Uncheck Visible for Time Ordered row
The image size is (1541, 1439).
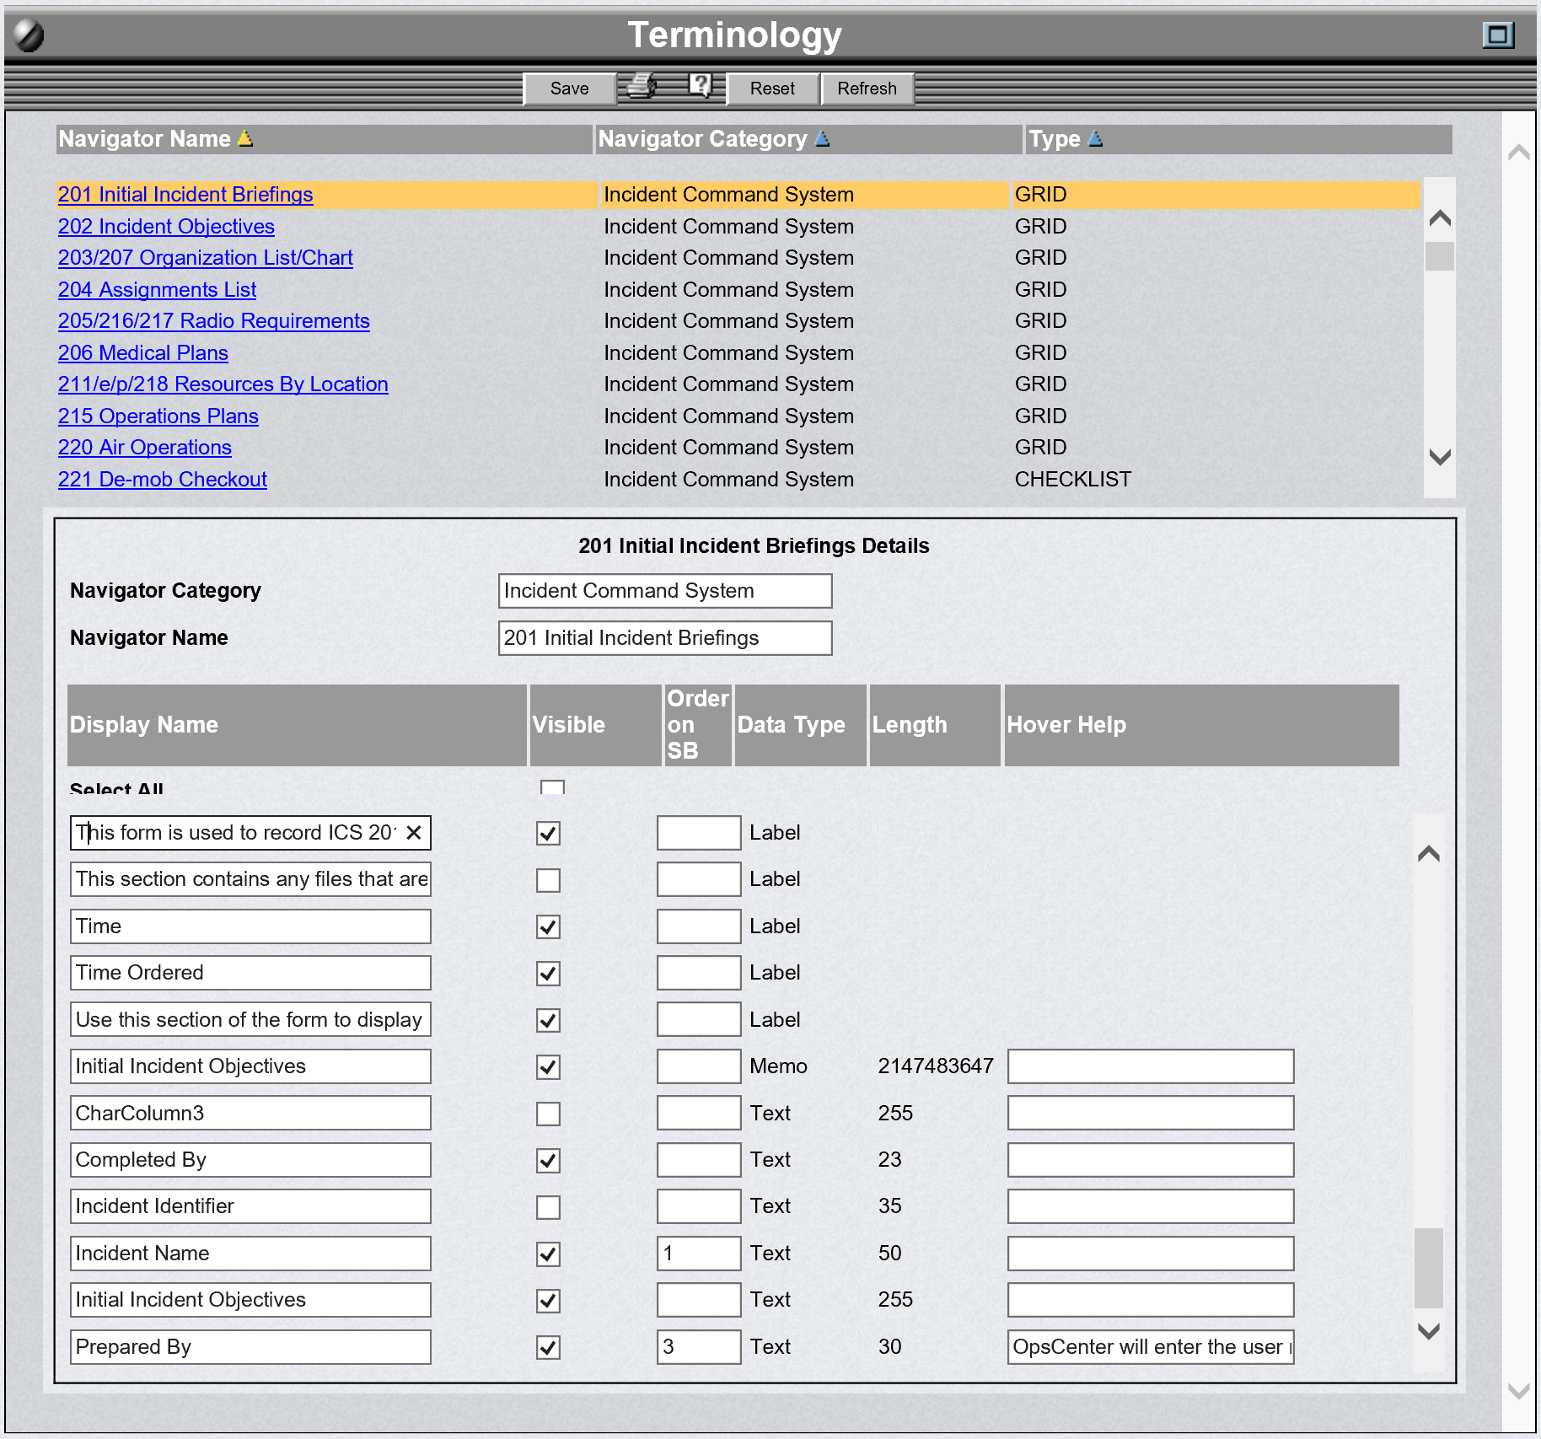pyautogui.click(x=548, y=974)
